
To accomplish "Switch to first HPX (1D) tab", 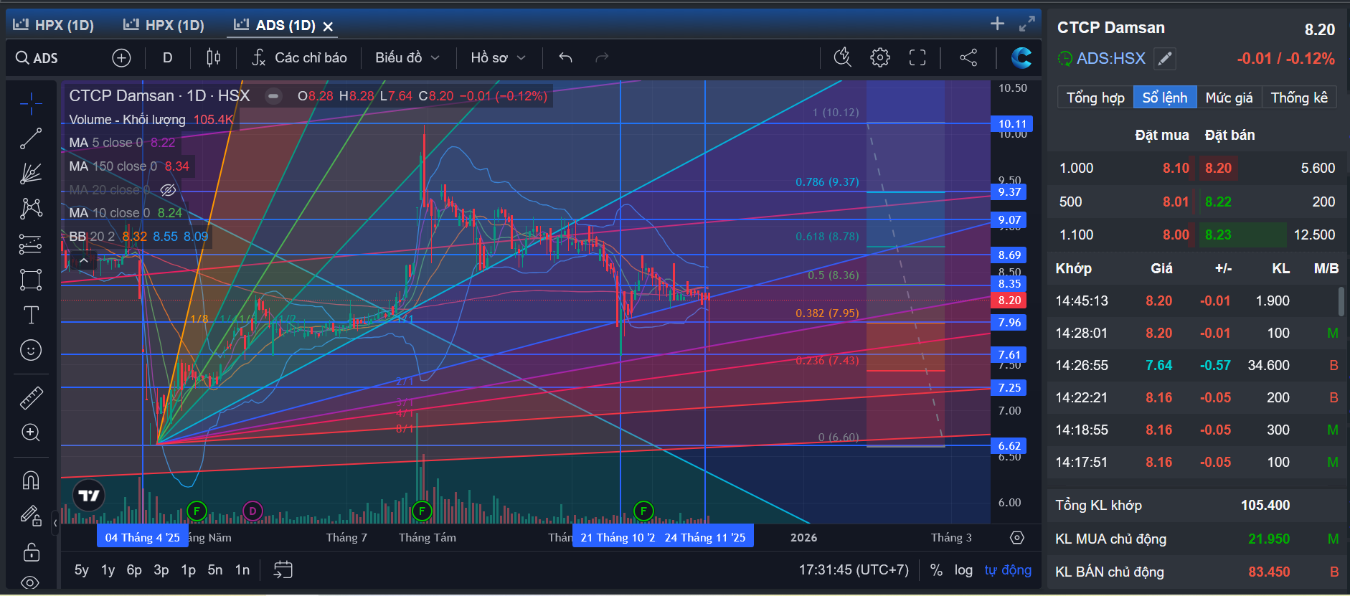I will tap(54, 25).
